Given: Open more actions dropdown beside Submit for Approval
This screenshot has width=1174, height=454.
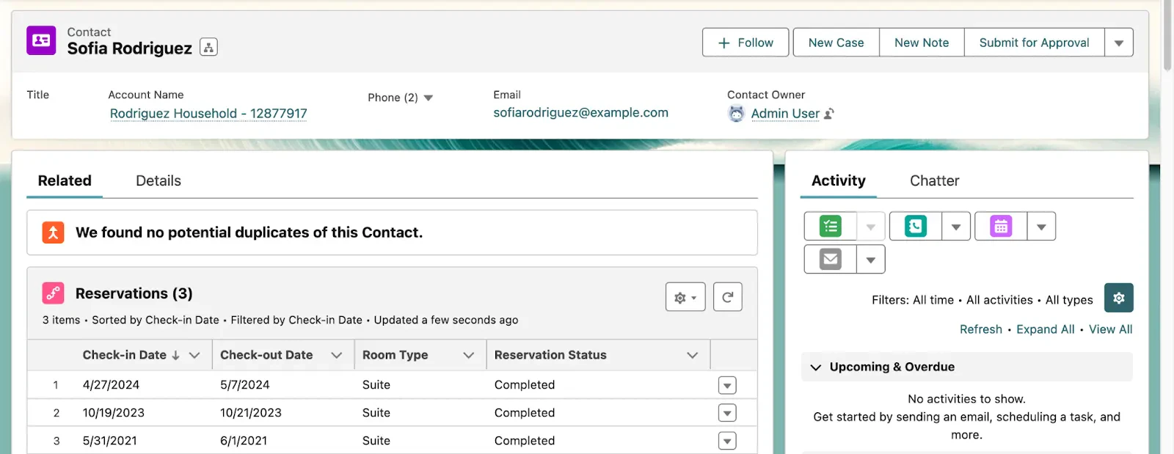Looking at the screenshot, I should pos(1118,43).
